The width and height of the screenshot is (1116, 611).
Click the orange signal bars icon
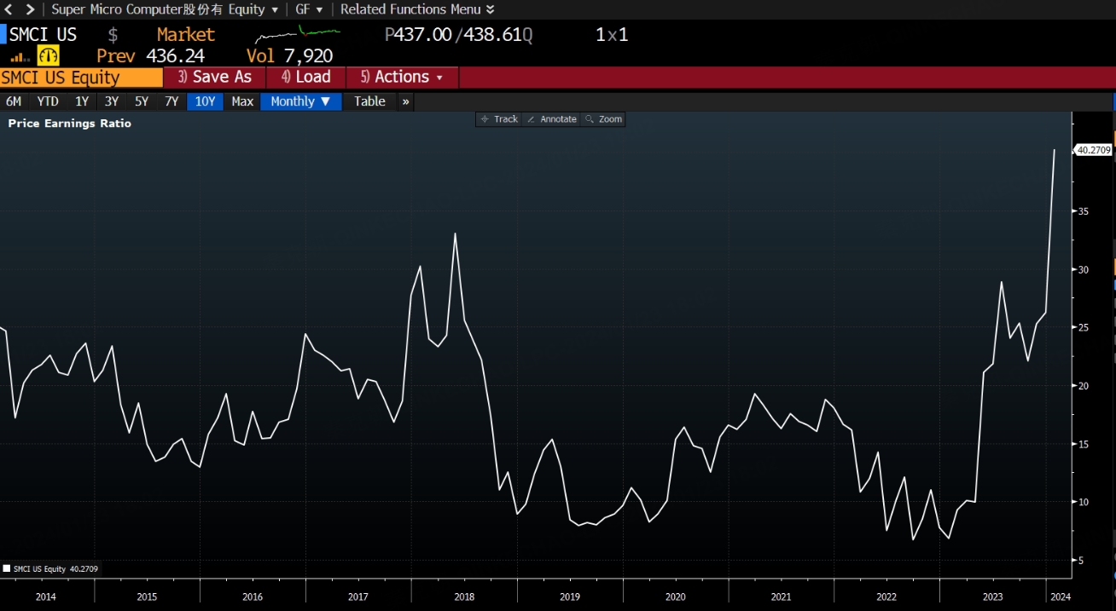tap(20, 57)
